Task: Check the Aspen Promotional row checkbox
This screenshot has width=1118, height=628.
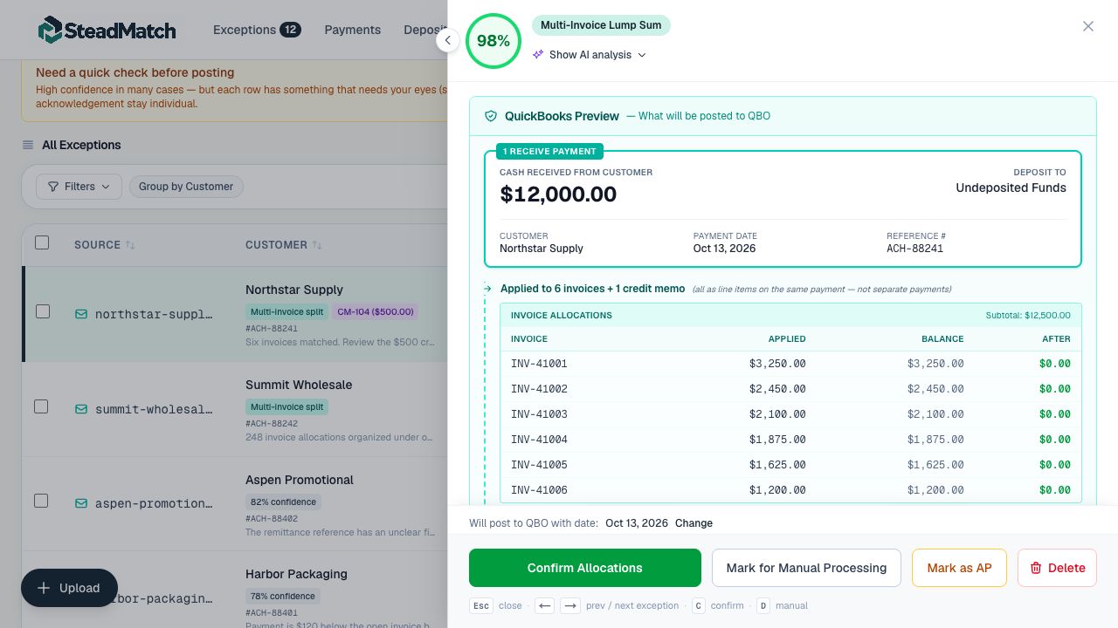Action: click(41, 501)
